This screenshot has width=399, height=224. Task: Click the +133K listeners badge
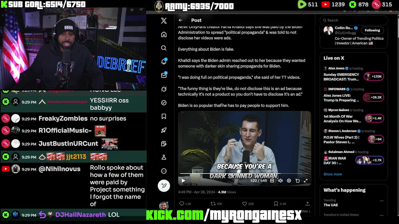click(374, 77)
